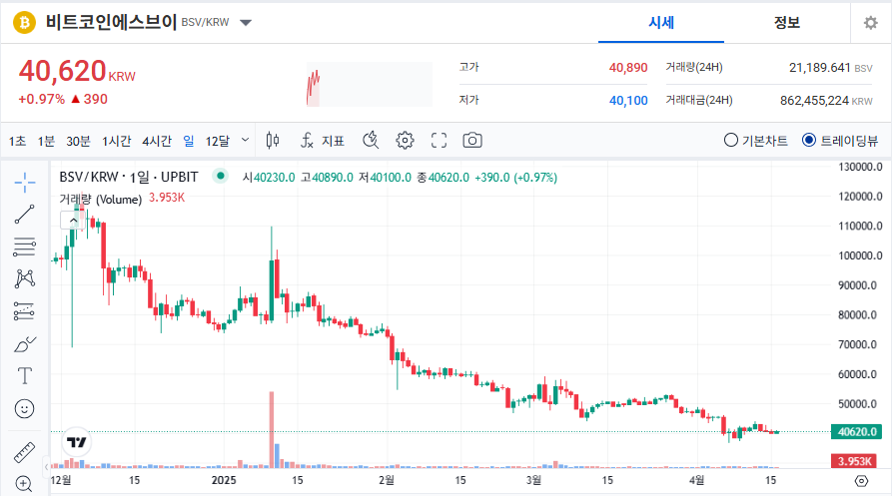
Task: Click the 3.953K volume axis label
Action: coord(856,461)
